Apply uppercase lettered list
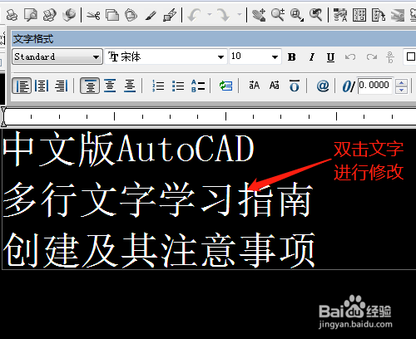The image size is (416, 339). [198, 86]
